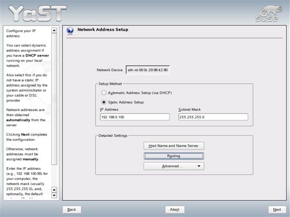Click the help panel scrollbar thumb
Screen dimensions: 290x217
tap(55, 99)
